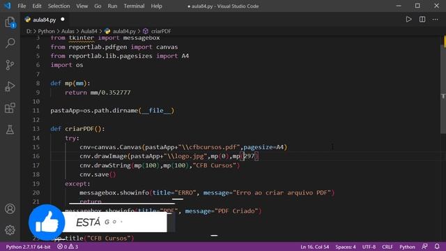The image size is (446, 251).
Task: Click "Erro ao criar arquivo PDF" message string
Action: click(x=282, y=192)
